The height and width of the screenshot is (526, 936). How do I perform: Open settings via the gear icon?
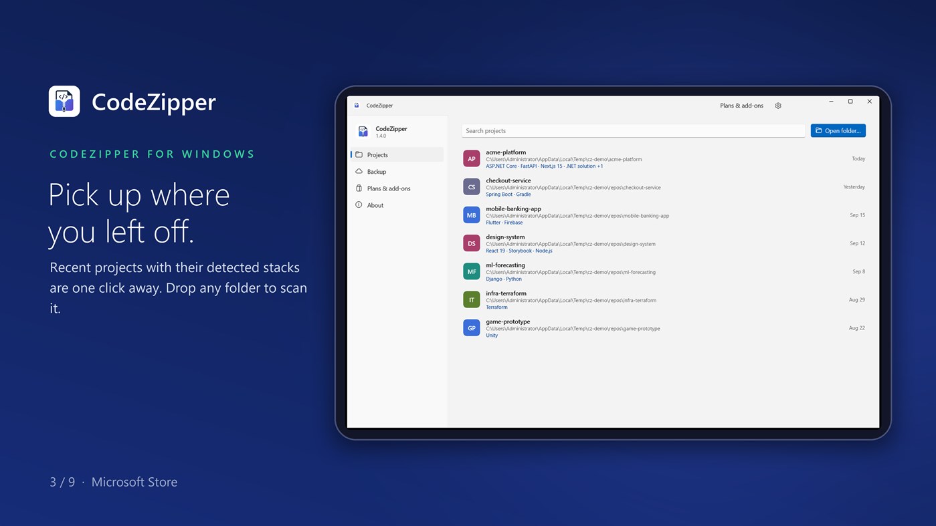pos(778,106)
